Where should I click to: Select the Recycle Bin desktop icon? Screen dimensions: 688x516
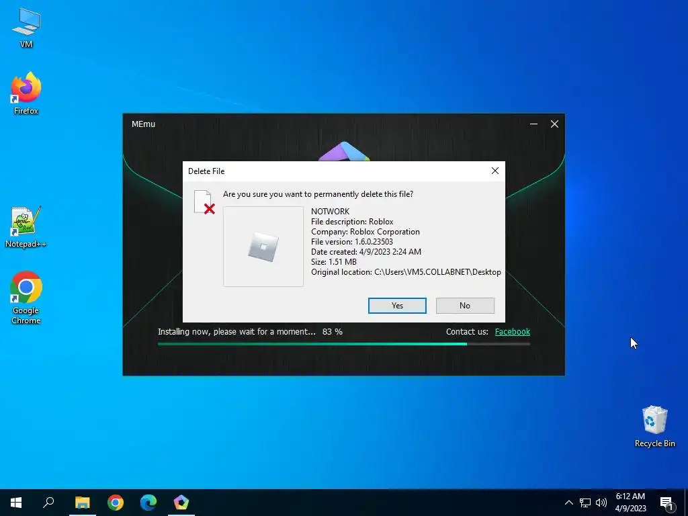tap(654, 427)
